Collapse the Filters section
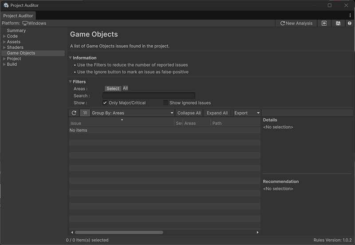The width and height of the screenshot is (355, 245). click(70, 82)
